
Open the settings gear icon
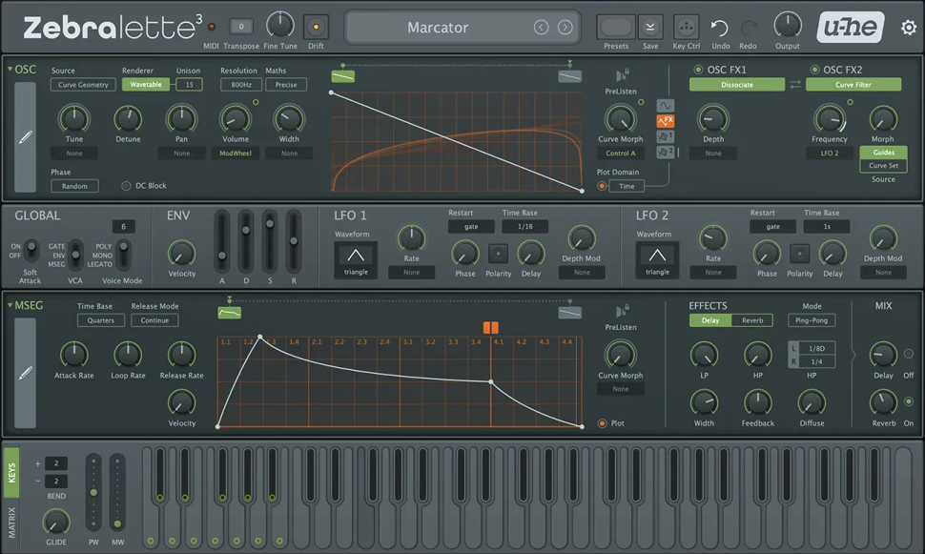(908, 28)
